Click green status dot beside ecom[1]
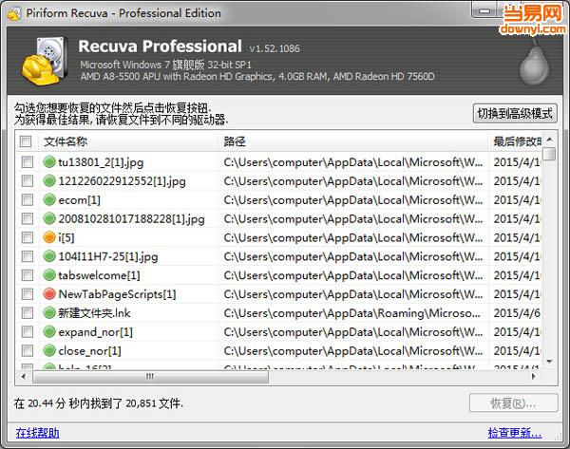The height and width of the screenshot is (449, 570). click(50, 199)
